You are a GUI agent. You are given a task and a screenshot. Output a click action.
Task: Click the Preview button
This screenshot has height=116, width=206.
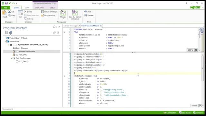[89, 15]
